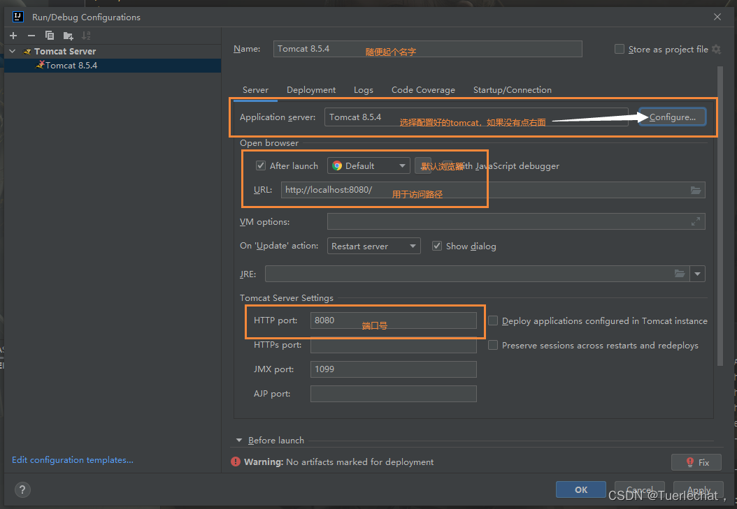This screenshot has width=737, height=509.
Task: Click the AJP port field
Action: 394,394
